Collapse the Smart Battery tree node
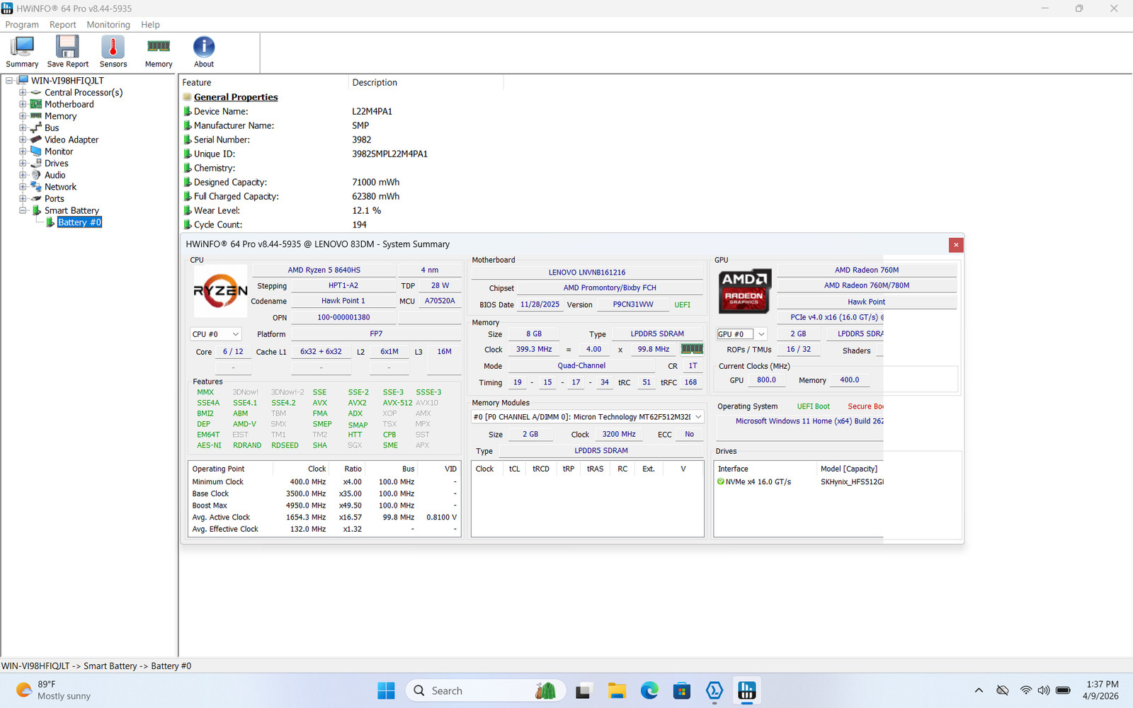The image size is (1133, 708). 23,210
